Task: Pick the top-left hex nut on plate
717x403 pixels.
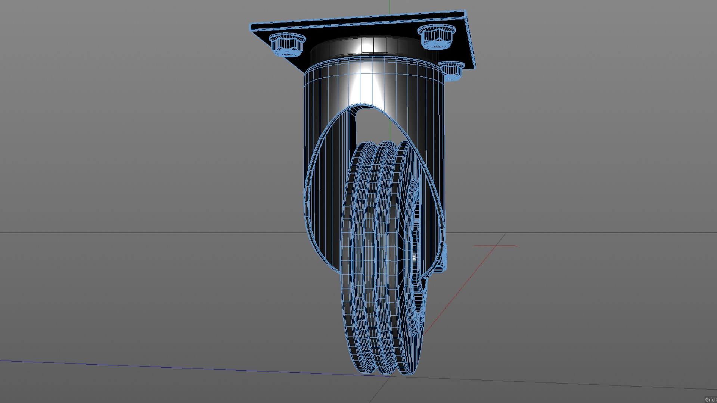Action: pos(288,44)
